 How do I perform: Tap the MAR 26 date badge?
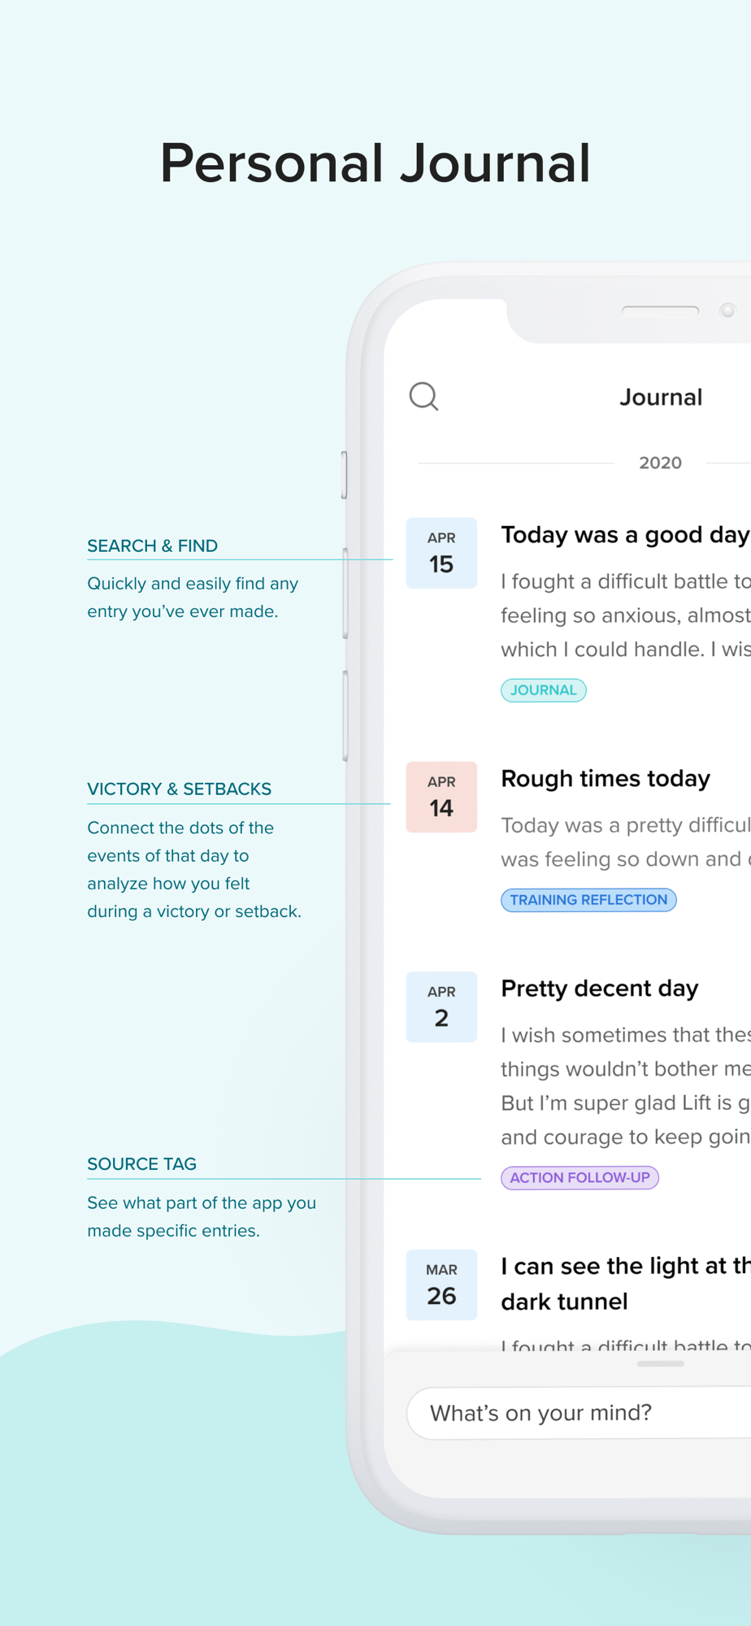click(441, 1285)
